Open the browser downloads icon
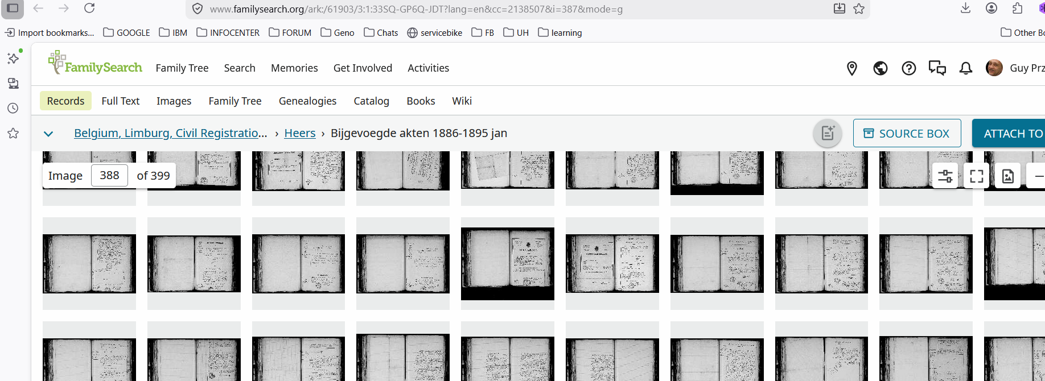Image resolution: width=1045 pixels, height=381 pixels. 965,8
